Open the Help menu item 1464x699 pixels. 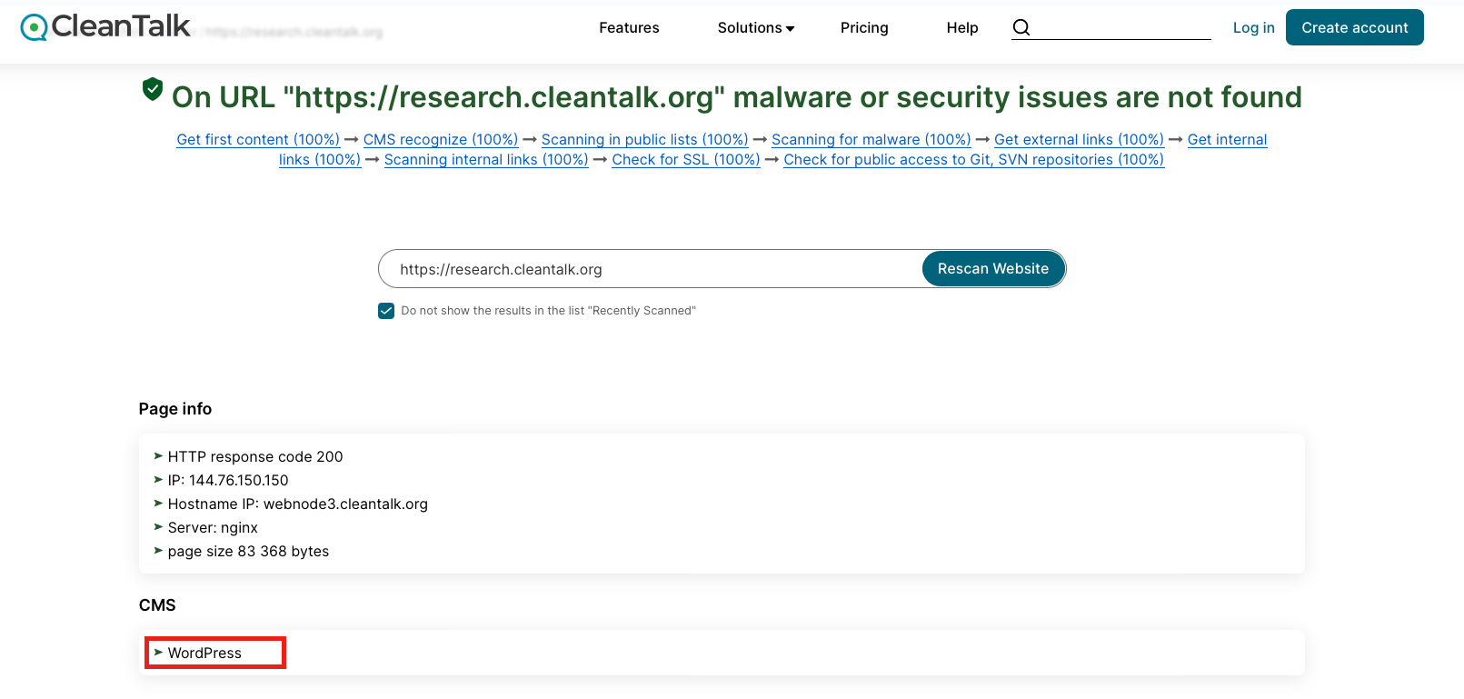tap(962, 28)
